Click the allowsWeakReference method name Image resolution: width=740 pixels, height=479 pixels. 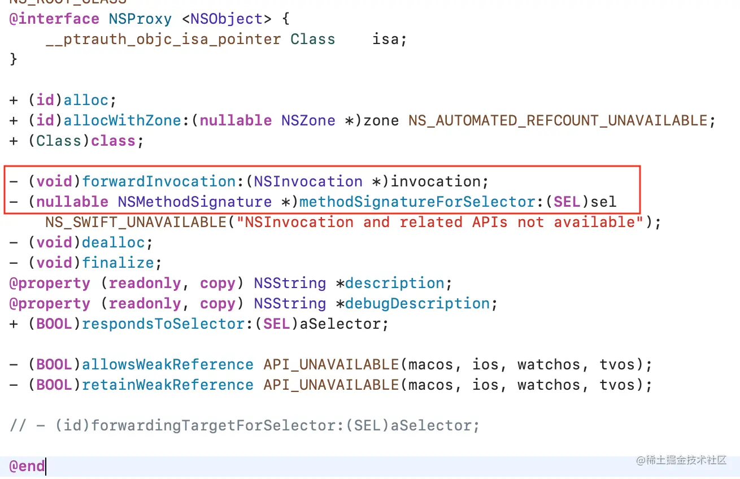click(x=168, y=364)
